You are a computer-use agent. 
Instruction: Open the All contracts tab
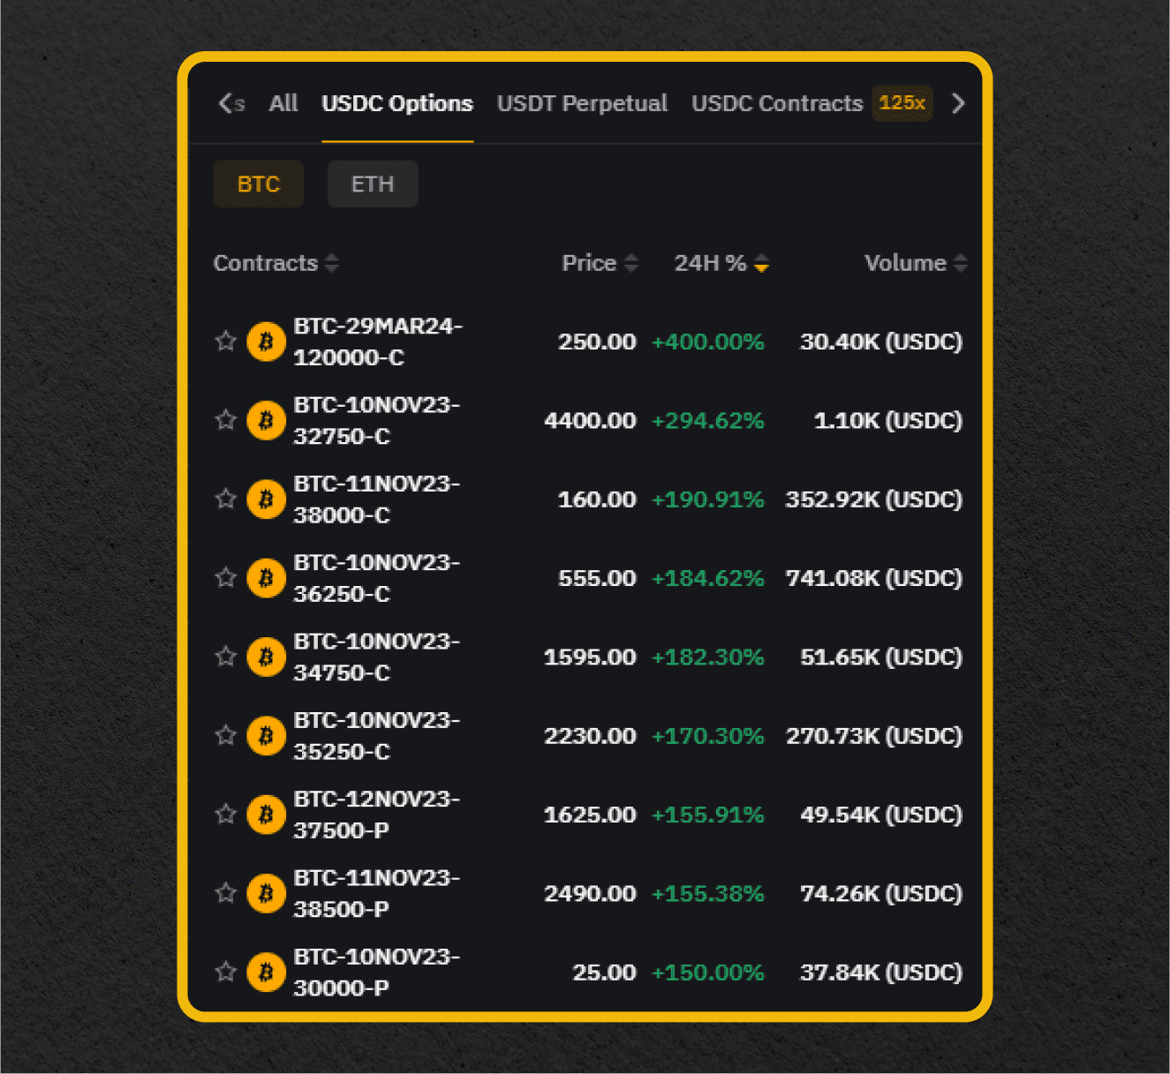(x=283, y=103)
